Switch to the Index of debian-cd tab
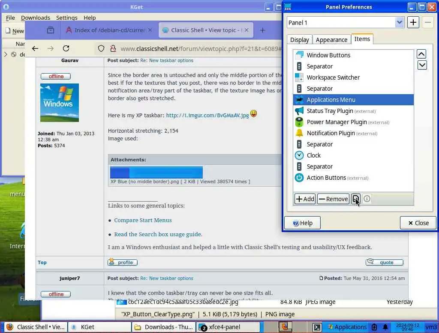Image resolution: width=439 pixels, height=333 pixels. pyautogui.click(x=109, y=30)
